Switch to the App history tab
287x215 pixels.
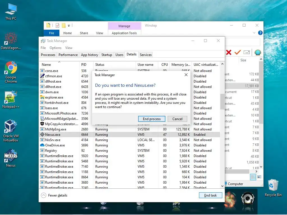[x=89, y=55]
